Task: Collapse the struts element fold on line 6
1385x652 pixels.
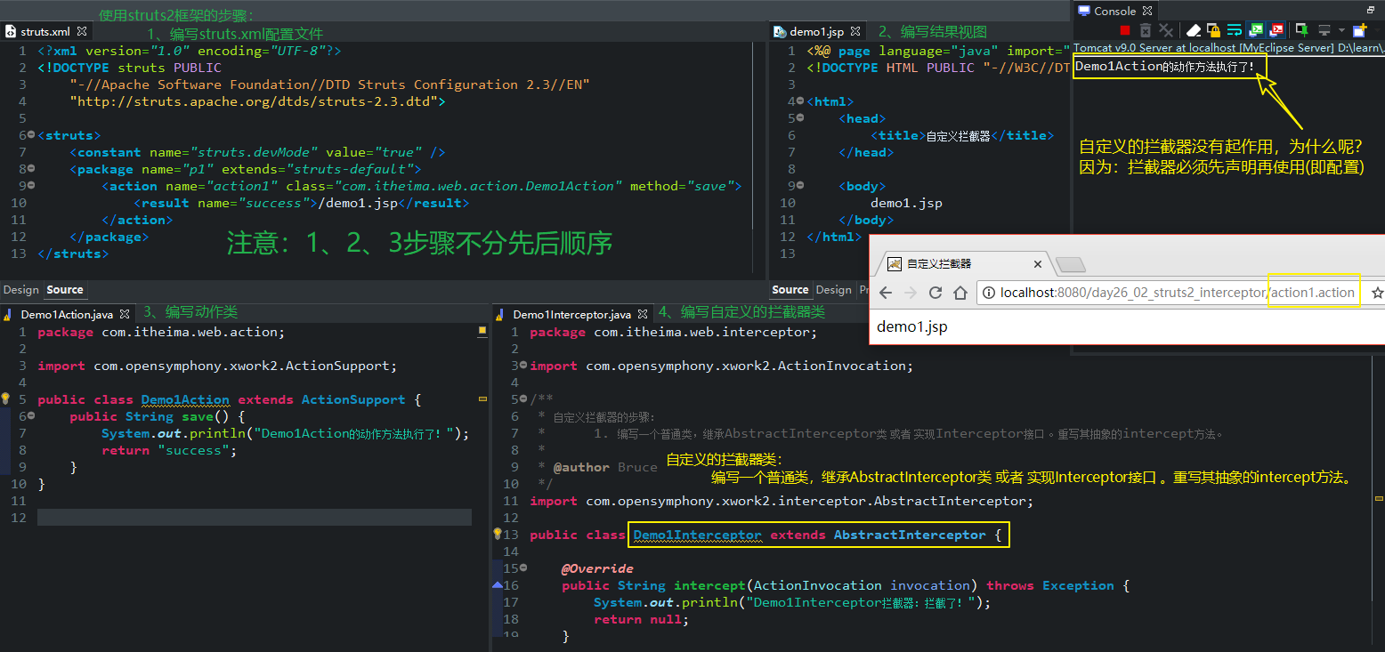Action: (x=31, y=135)
